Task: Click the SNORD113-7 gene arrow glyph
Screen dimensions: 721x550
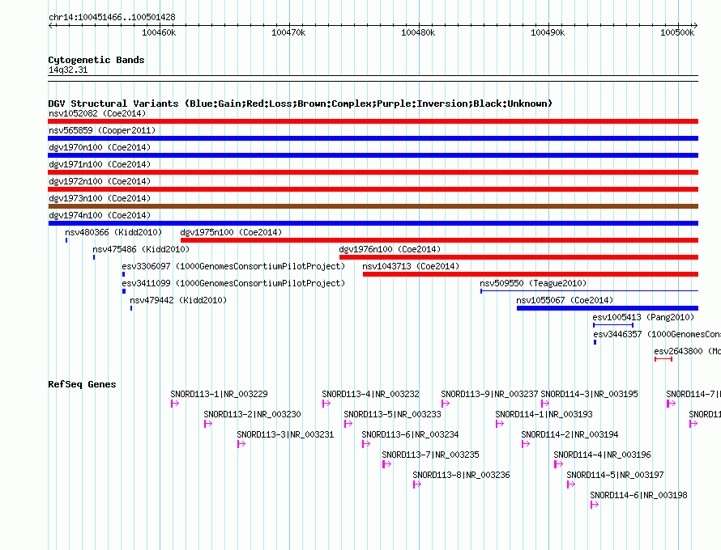Action: pos(386,464)
